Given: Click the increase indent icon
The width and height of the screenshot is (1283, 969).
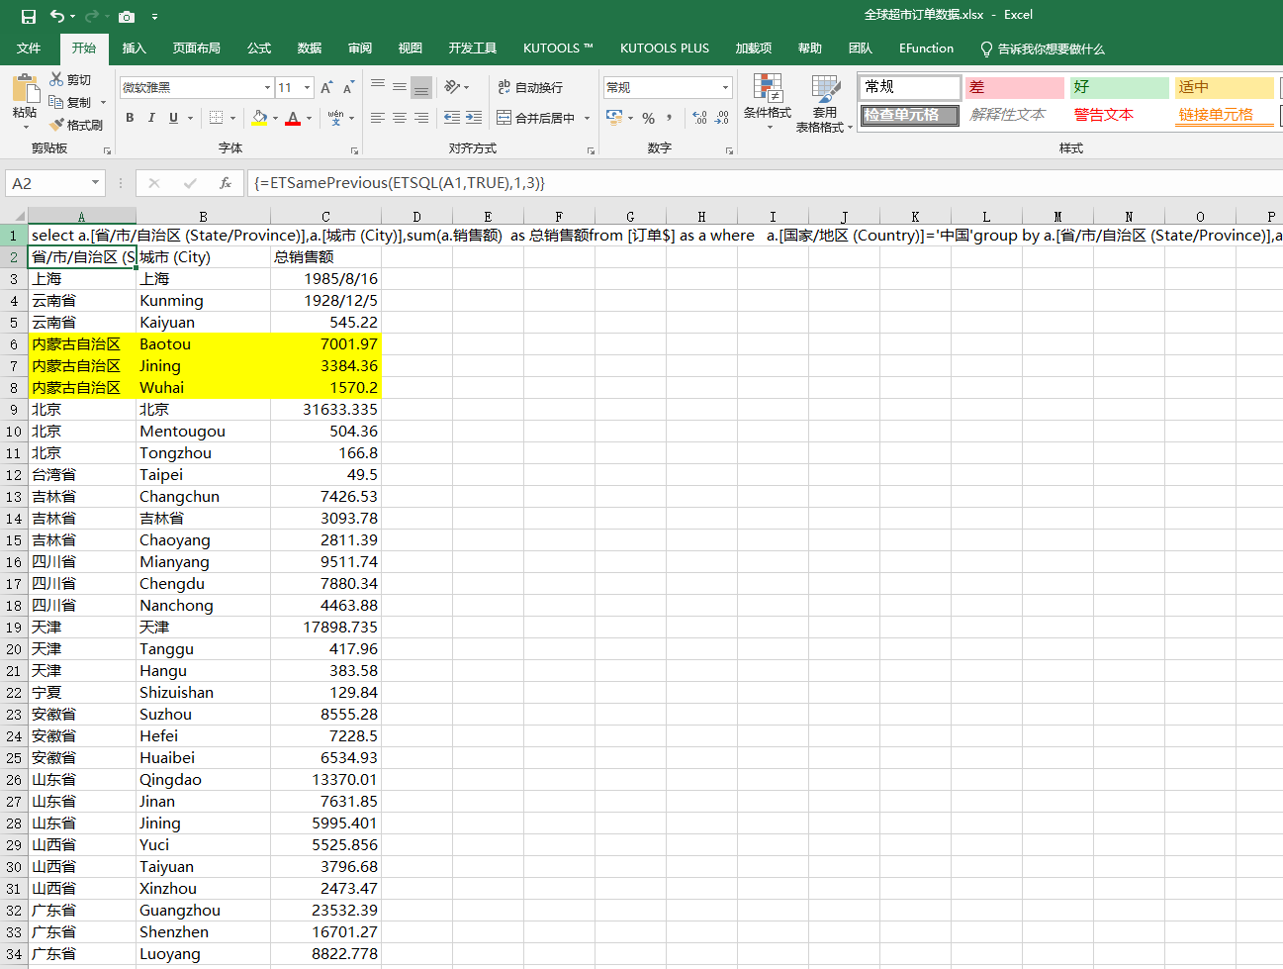Looking at the screenshot, I should (x=474, y=118).
